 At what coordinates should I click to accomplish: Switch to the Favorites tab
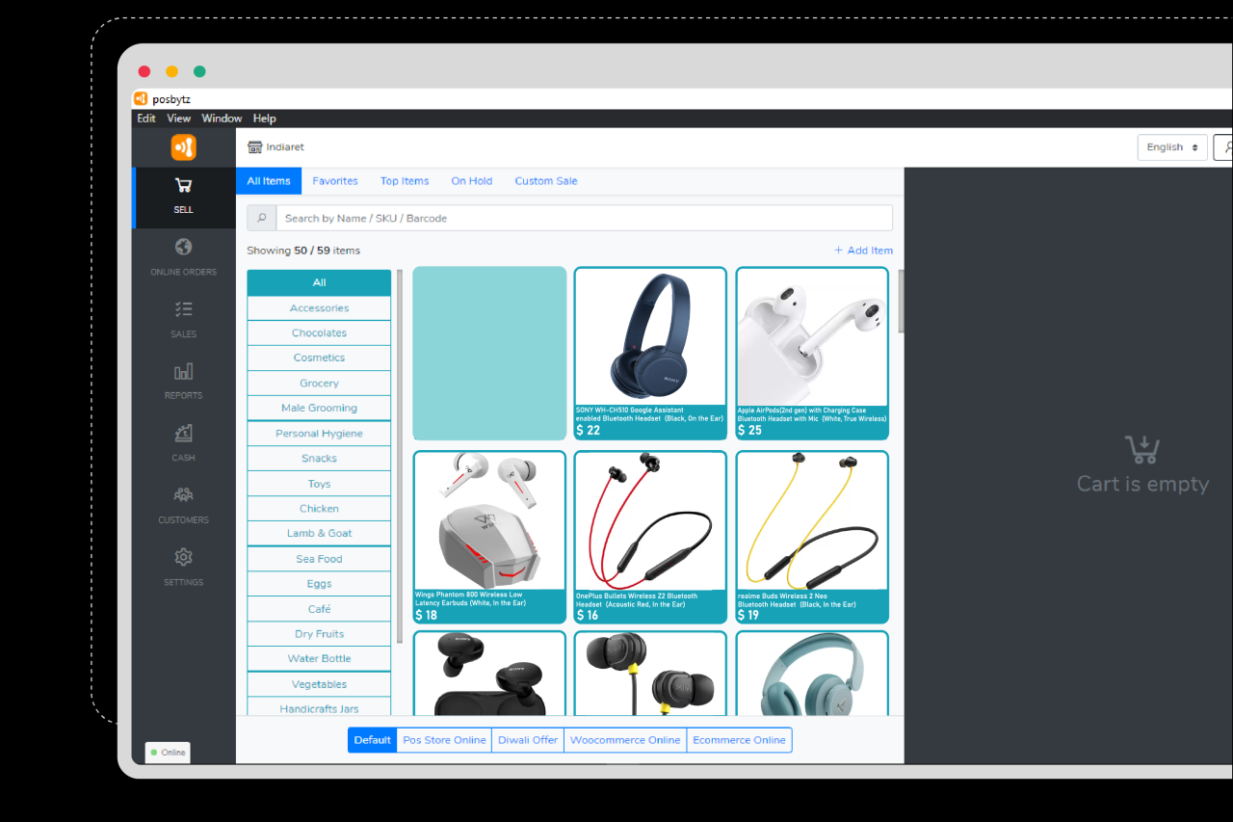[x=334, y=181]
